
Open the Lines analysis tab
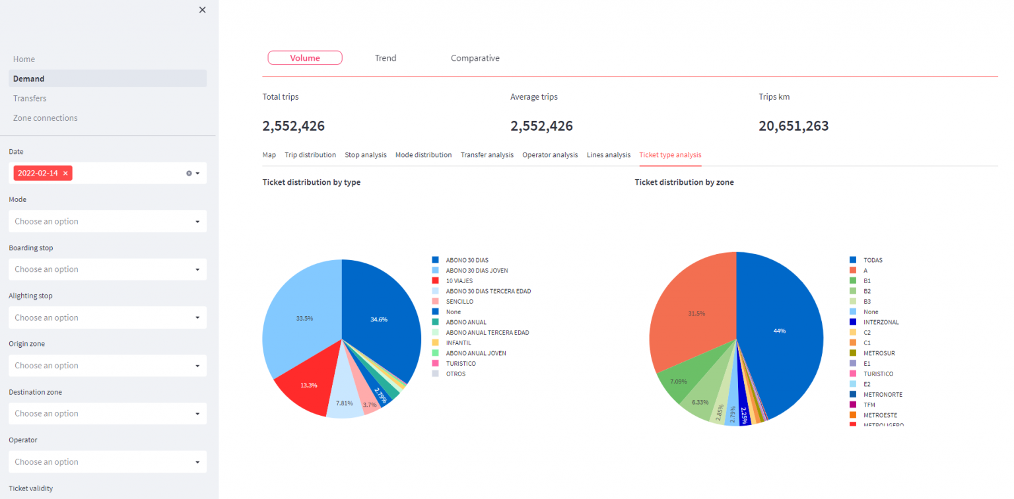[608, 155]
